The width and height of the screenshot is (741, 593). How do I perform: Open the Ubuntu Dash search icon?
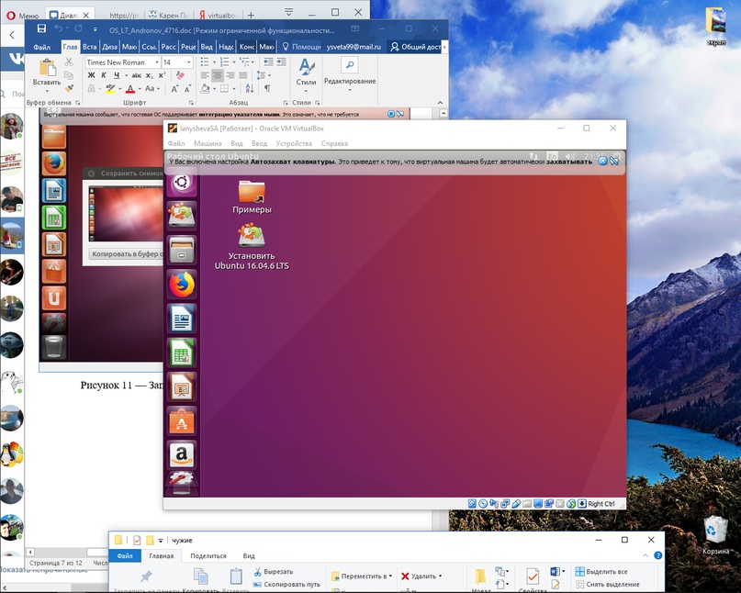pos(181,183)
